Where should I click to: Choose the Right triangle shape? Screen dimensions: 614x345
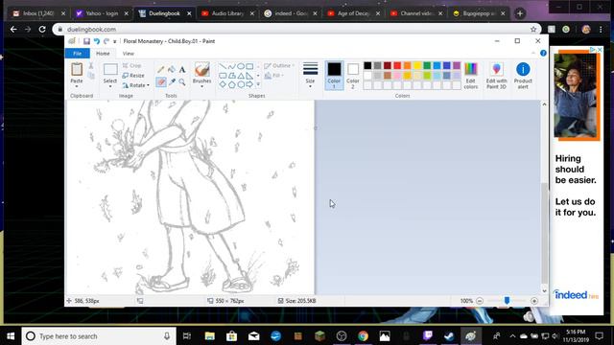tap(249, 75)
